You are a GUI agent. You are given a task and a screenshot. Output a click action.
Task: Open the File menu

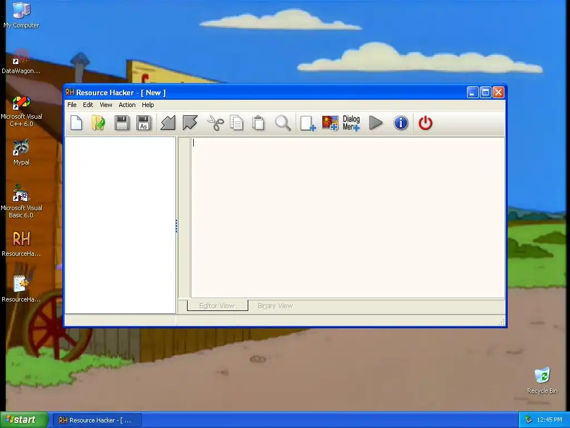coord(72,105)
